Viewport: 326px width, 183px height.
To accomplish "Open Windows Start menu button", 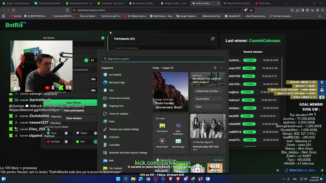I will click(x=118, y=179).
